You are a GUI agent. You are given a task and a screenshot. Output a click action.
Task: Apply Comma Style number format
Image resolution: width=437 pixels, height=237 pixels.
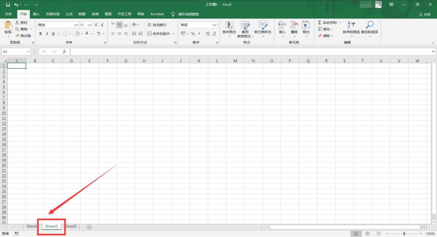(x=199, y=34)
